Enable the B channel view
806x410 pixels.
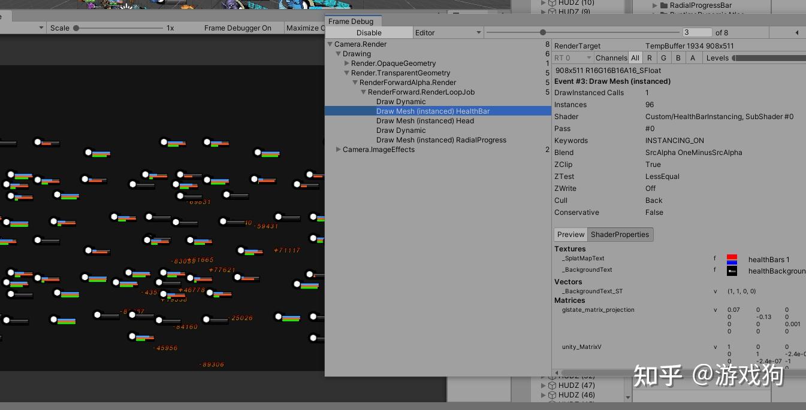[x=678, y=57]
